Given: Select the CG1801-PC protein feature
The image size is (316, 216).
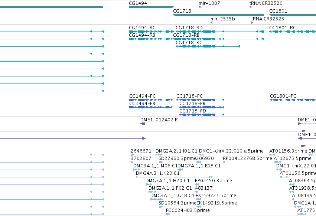Looking at the screenshot, I should 293,100.
